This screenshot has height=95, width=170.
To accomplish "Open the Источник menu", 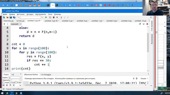I will pyautogui.click(x=21, y=14).
